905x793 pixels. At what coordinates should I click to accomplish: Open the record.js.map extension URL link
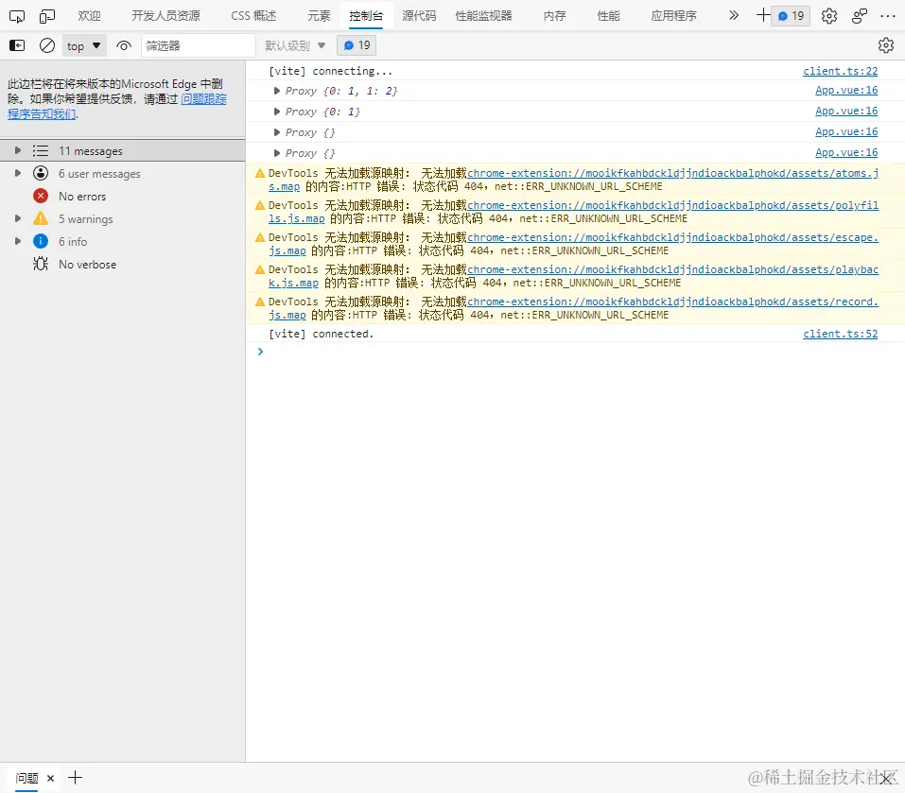(x=673, y=302)
